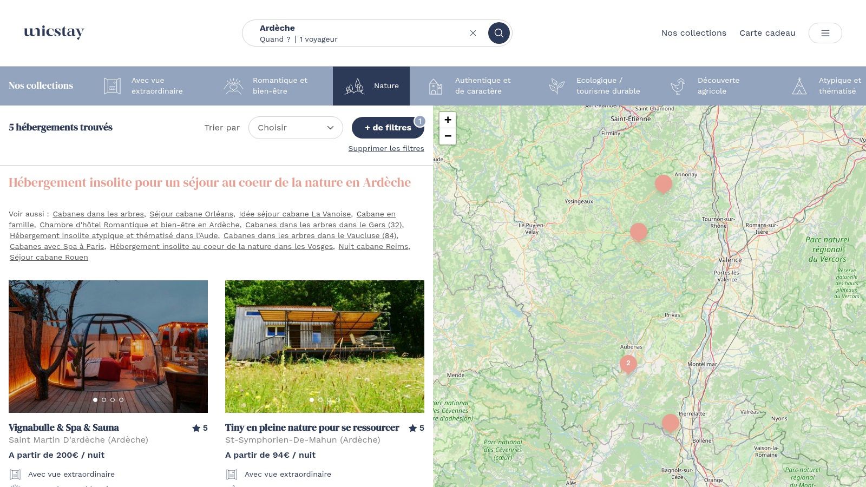This screenshot has height=487, width=866.
Task: Clear the Ardèche search with X
Action: tap(473, 33)
